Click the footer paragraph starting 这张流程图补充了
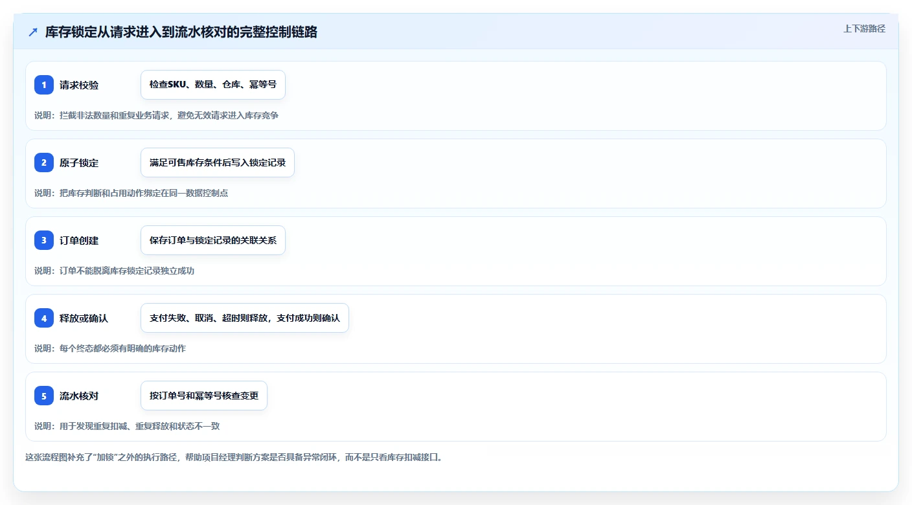Viewport: 912px width, 505px height. [234, 457]
